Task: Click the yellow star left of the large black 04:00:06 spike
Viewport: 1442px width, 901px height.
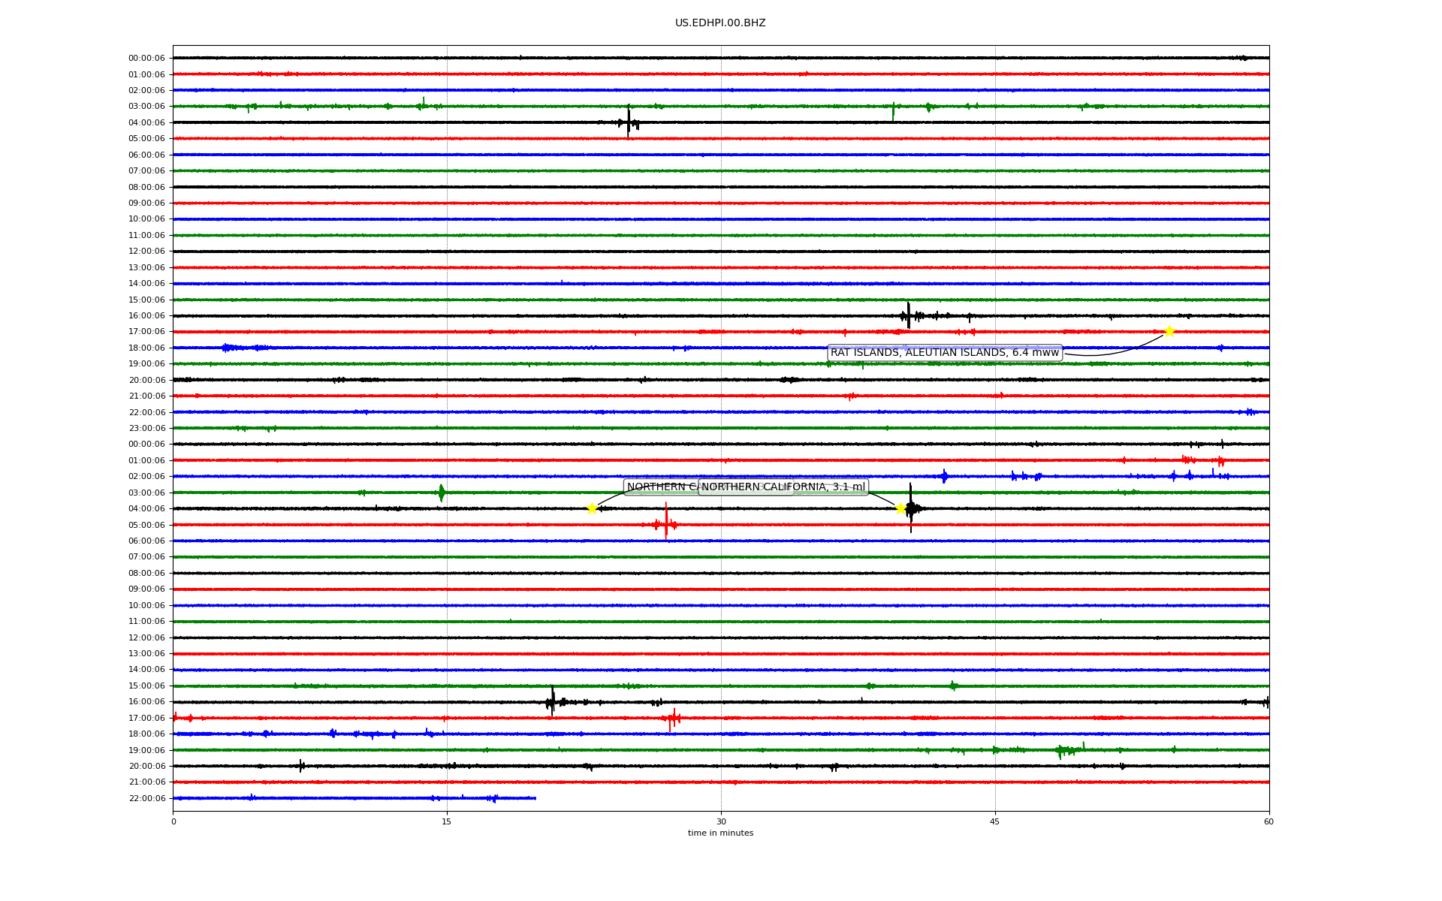Action: (x=900, y=508)
